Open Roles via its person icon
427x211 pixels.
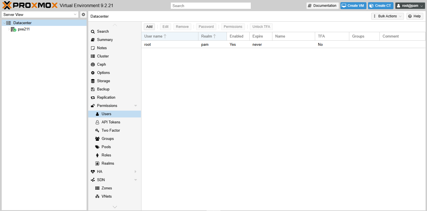click(x=97, y=155)
